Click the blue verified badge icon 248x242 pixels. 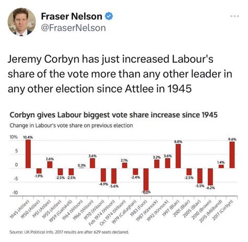click(x=109, y=16)
